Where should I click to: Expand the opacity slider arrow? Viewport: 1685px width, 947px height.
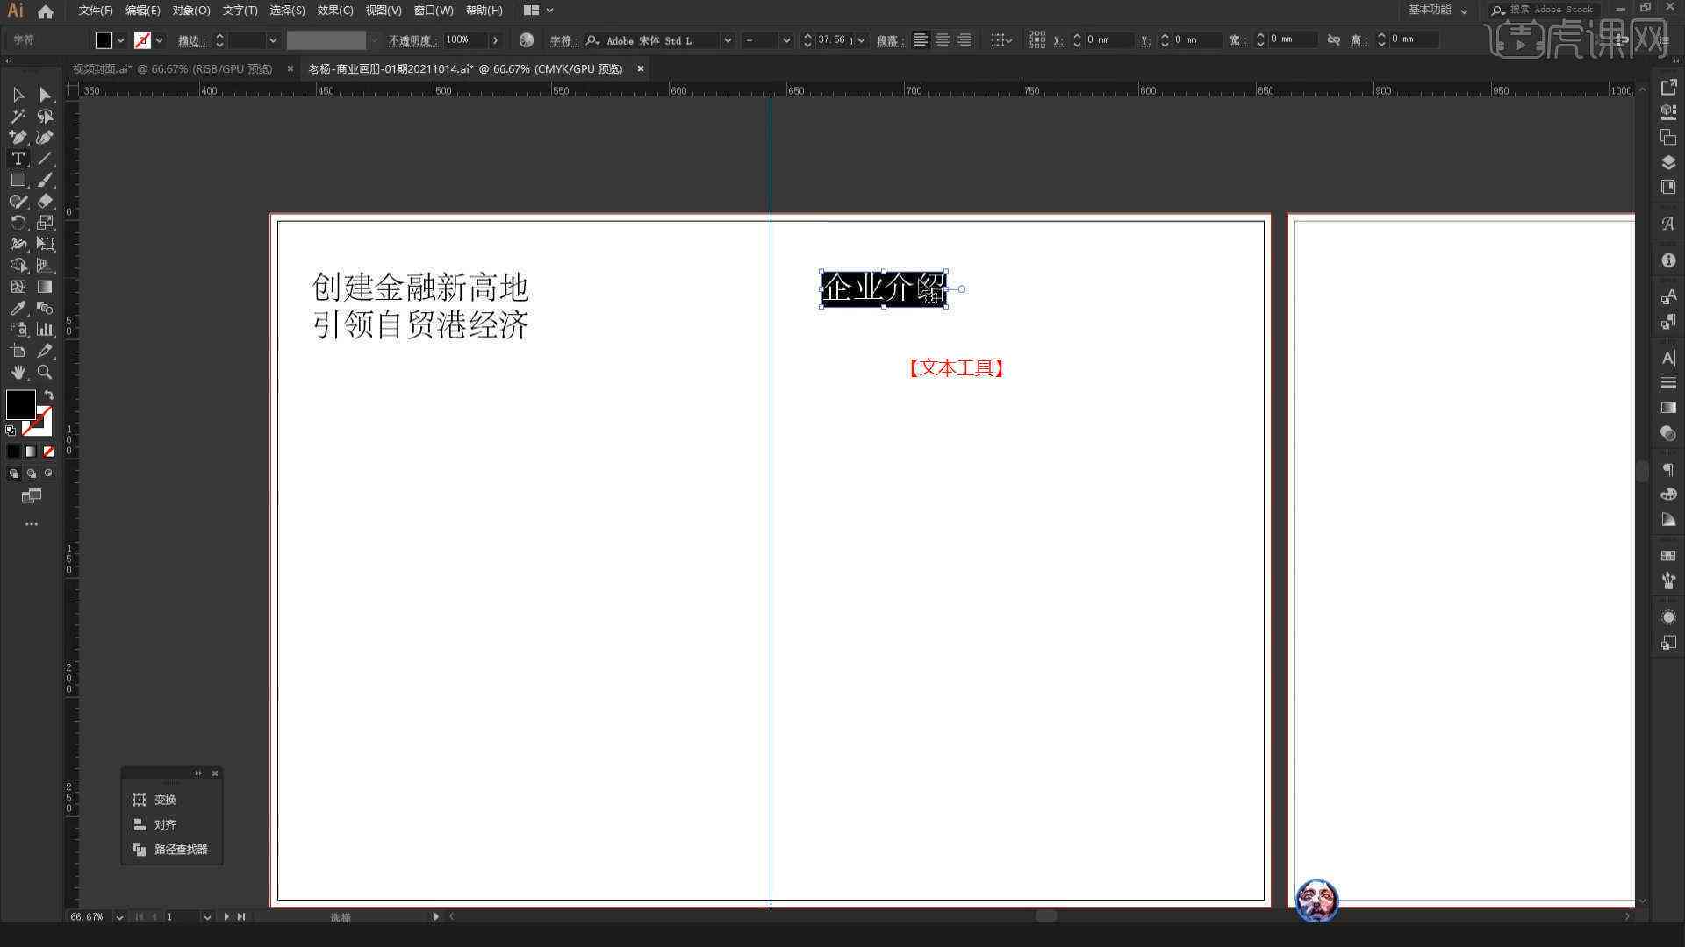click(496, 40)
